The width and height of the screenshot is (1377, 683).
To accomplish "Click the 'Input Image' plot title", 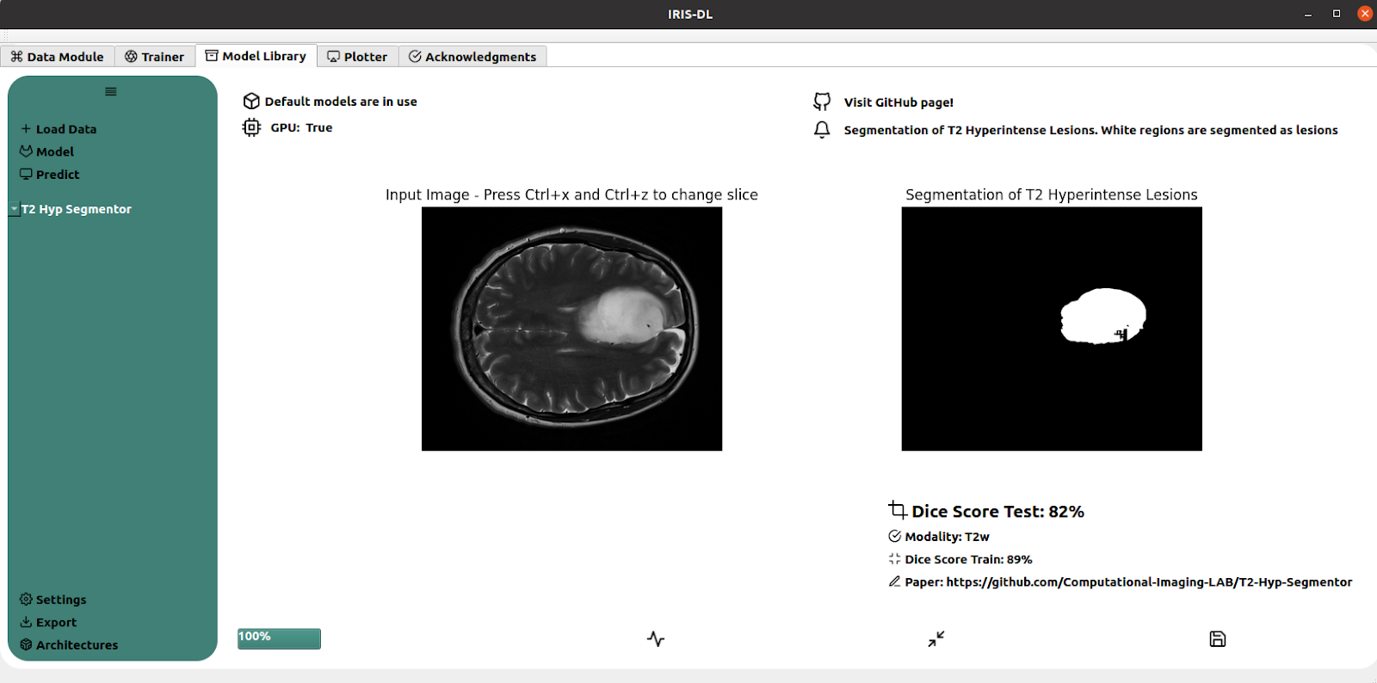I will click(x=571, y=194).
